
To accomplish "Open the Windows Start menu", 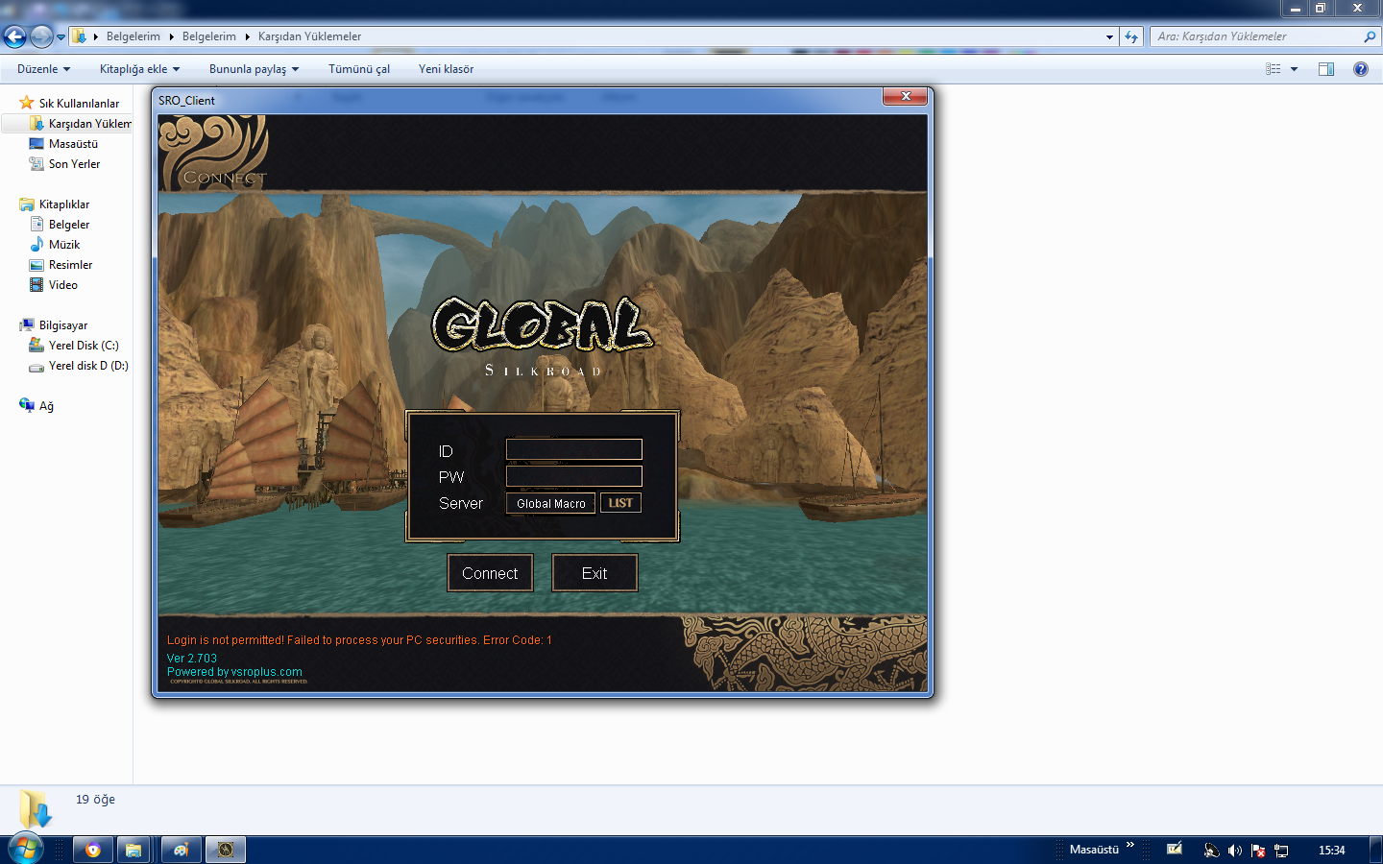I will [25, 850].
